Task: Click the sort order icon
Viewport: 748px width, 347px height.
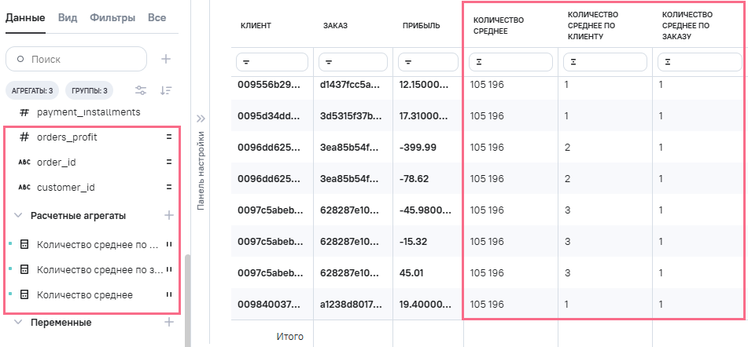Action: click(166, 90)
